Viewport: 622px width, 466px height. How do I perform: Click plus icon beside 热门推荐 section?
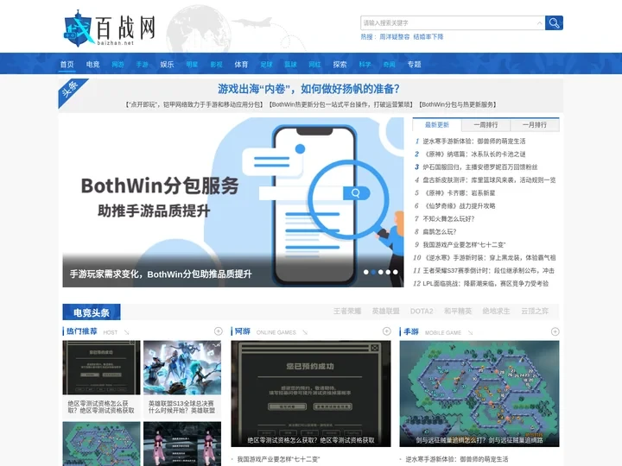coord(219,331)
